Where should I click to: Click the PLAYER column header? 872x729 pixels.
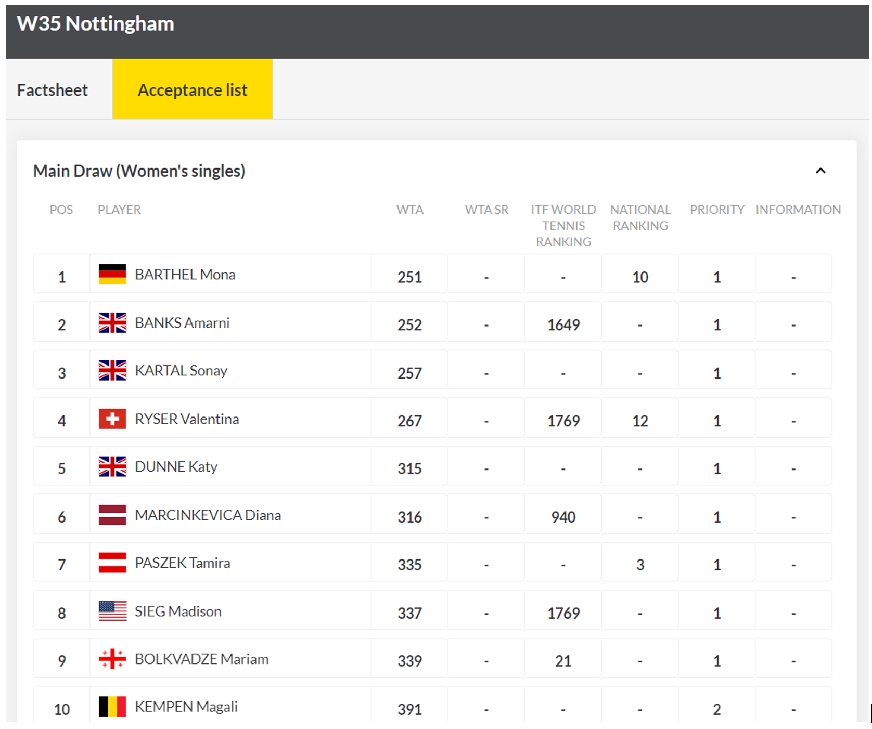coord(119,210)
